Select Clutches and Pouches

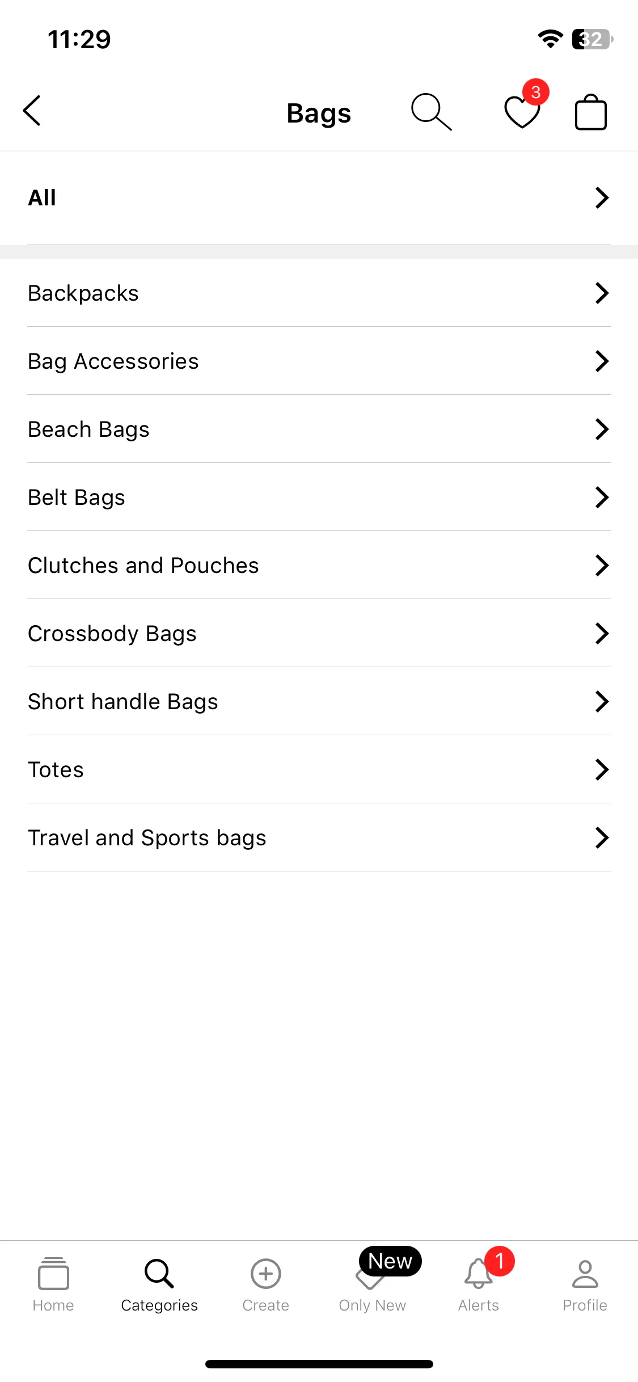click(x=319, y=565)
